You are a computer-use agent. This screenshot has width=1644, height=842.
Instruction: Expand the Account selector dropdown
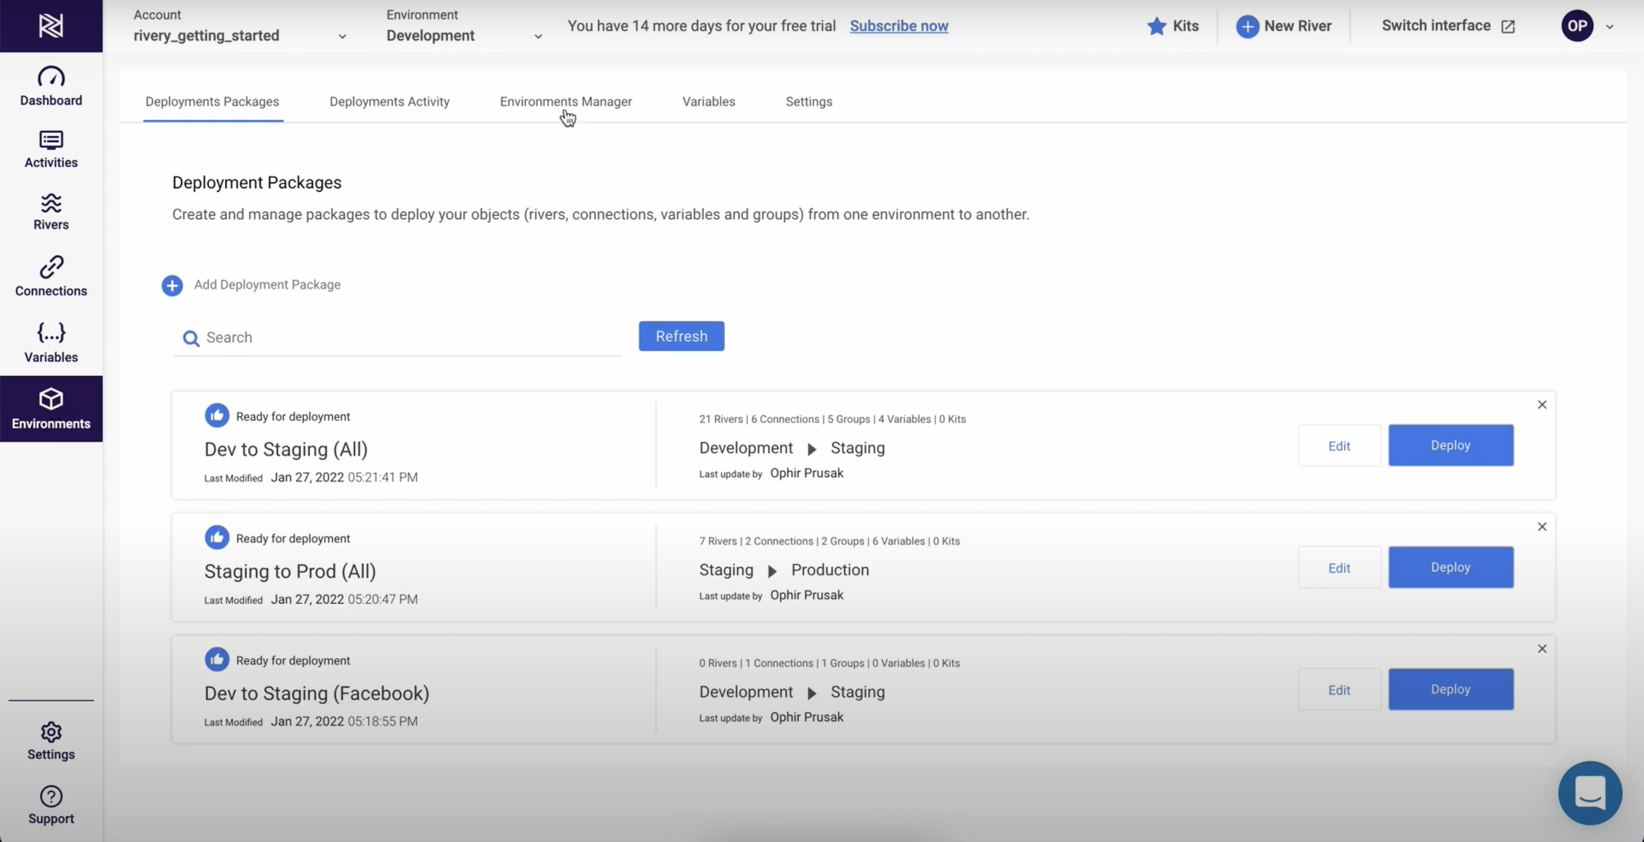click(x=342, y=37)
